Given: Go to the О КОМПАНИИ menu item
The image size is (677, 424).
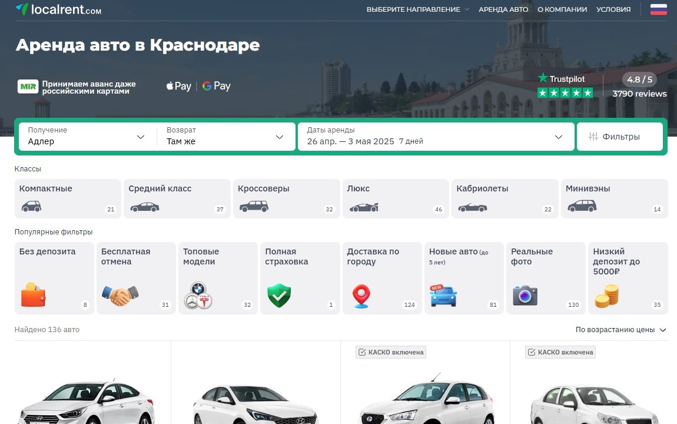Looking at the screenshot, I should 562,9.
